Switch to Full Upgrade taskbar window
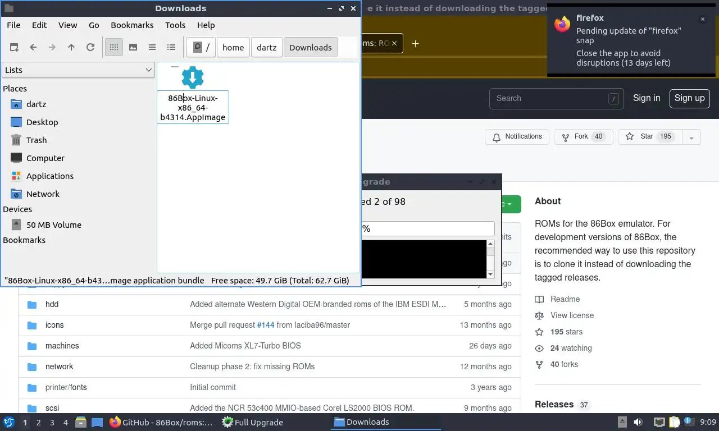This screenshot has height=431, width=719. pos(253,422)
